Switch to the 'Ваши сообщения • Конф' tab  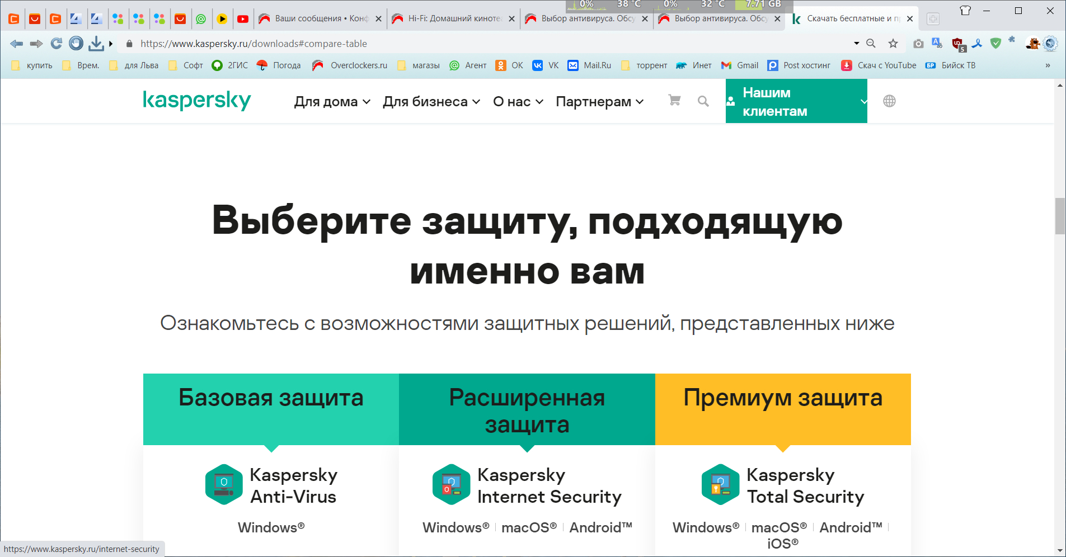pyautogui.click(x=320, y=19)
